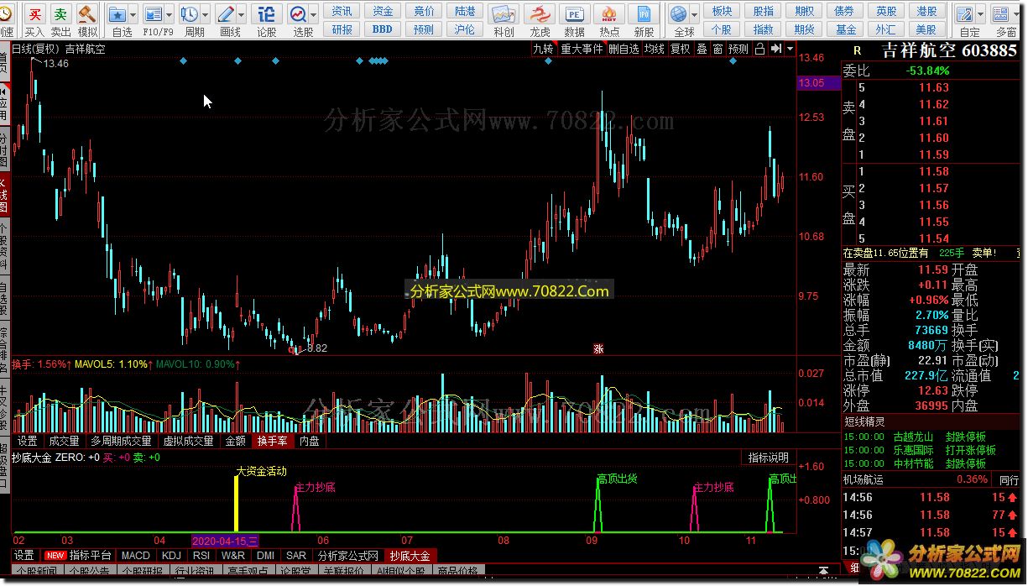This screenshot has width=1028, height=586.
Task: Expand the 自选 dropdown arrow
Action: click(x=133, y=14)
